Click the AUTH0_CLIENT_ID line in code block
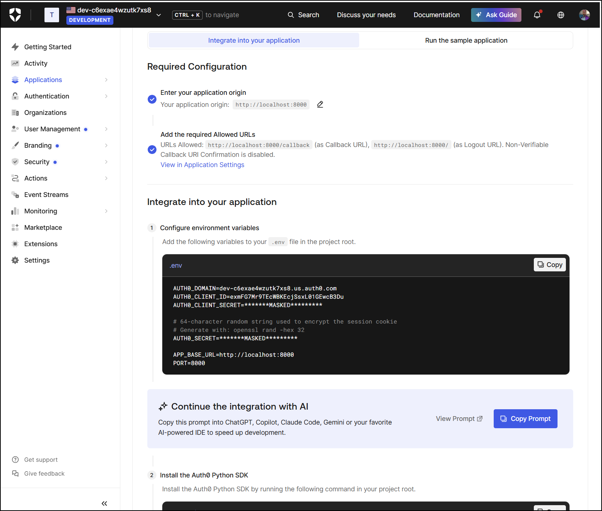Viewport: 602px width, 511px height. 258,297
